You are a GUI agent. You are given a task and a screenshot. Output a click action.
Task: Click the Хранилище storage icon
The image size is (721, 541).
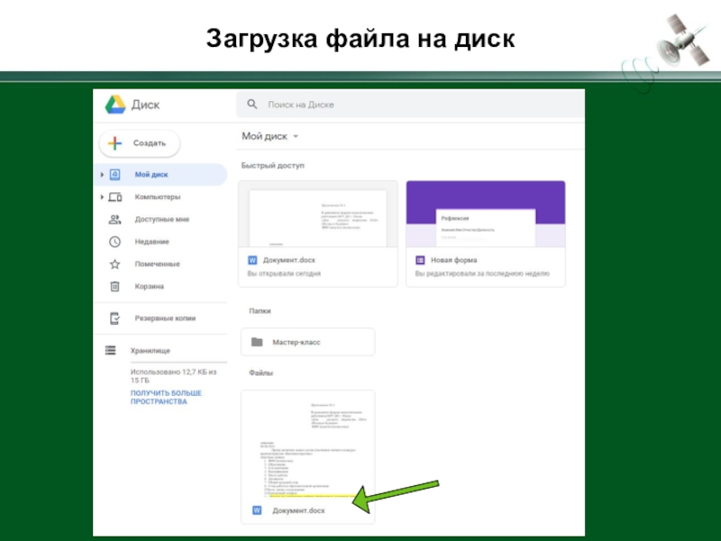tap(110, 351)
